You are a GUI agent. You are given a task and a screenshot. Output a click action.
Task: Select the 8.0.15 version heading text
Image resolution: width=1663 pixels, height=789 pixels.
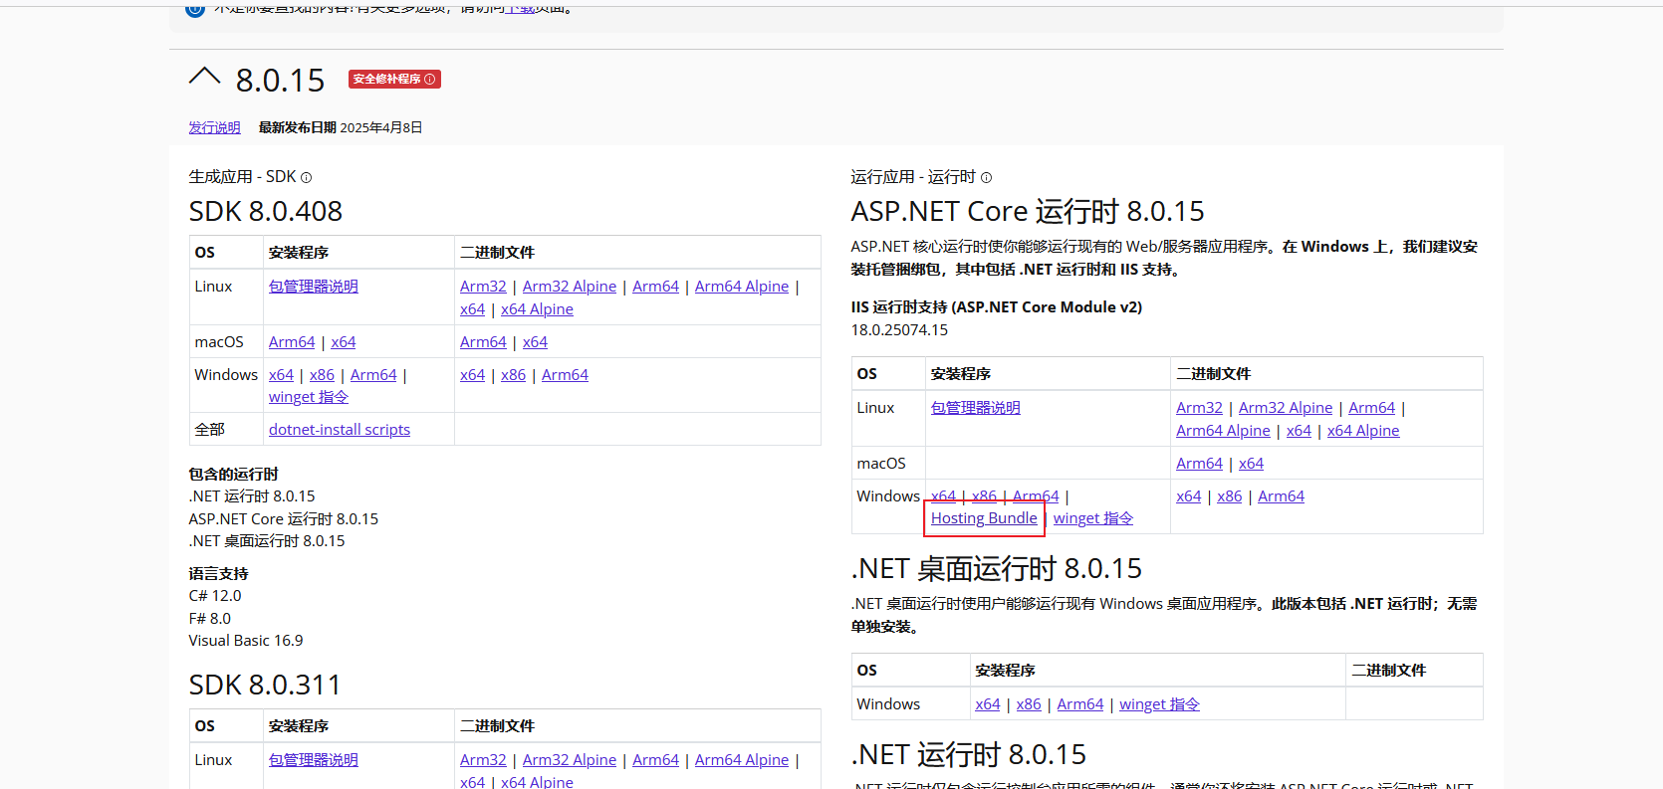(280, 81)
